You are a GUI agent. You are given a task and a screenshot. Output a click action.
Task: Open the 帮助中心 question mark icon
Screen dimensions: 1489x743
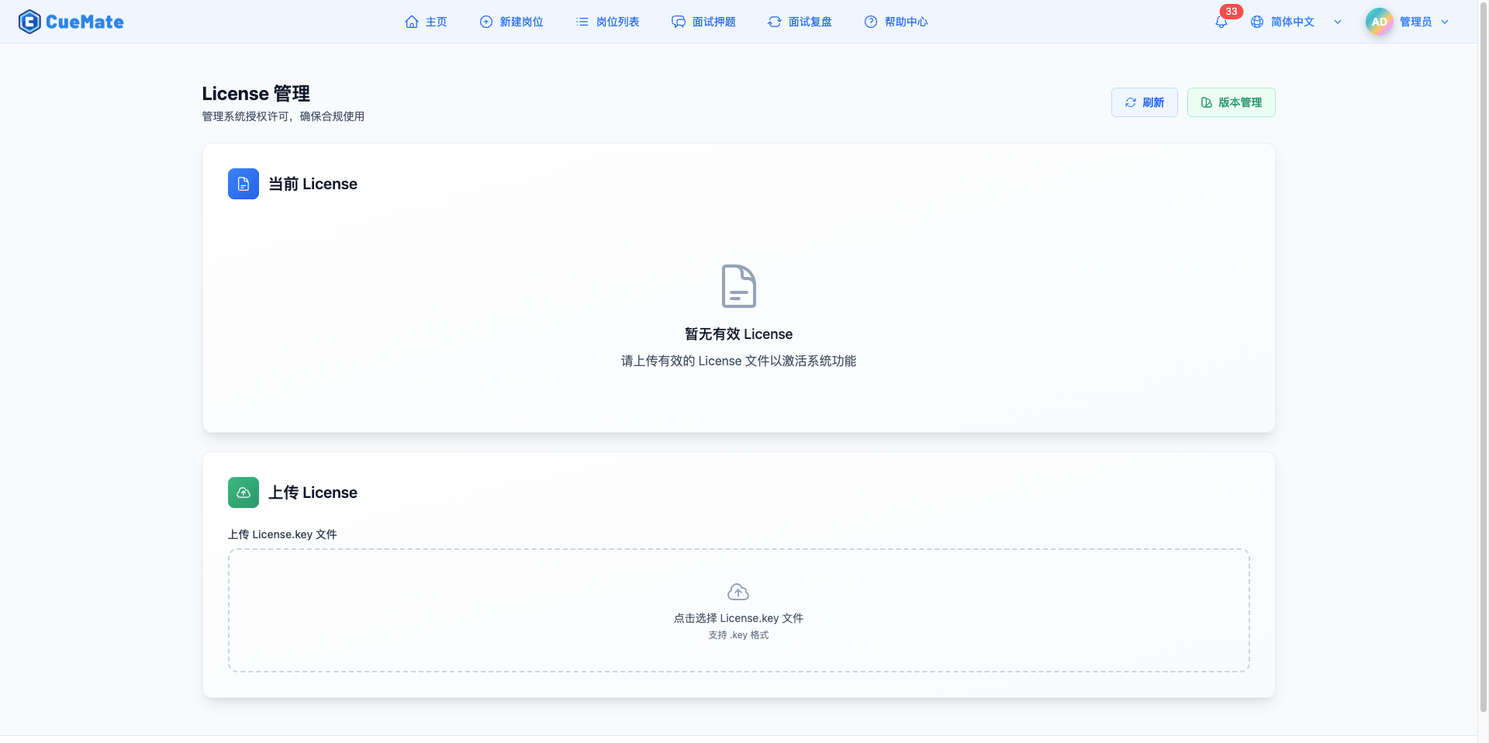[870, 22]
